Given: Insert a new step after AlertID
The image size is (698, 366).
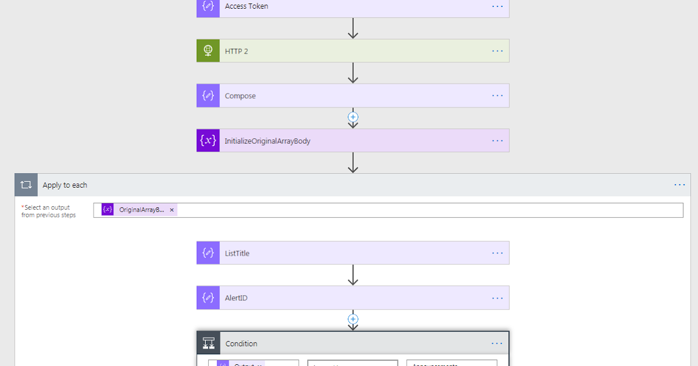Looking at the screenshot, I should pos(353,318).
